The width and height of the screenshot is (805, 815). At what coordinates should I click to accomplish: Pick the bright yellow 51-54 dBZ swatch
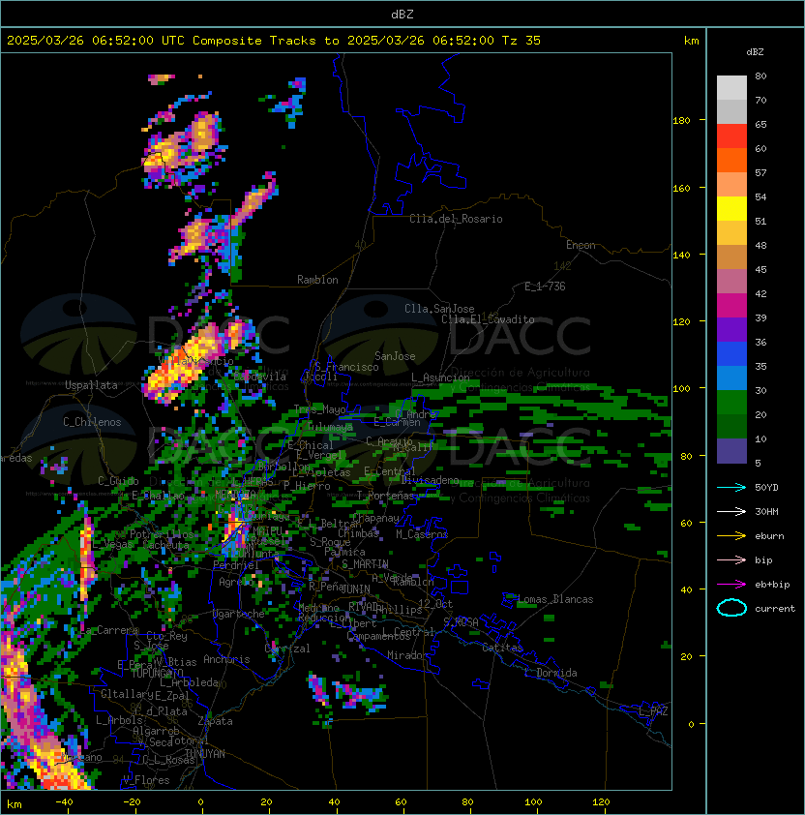731,208
